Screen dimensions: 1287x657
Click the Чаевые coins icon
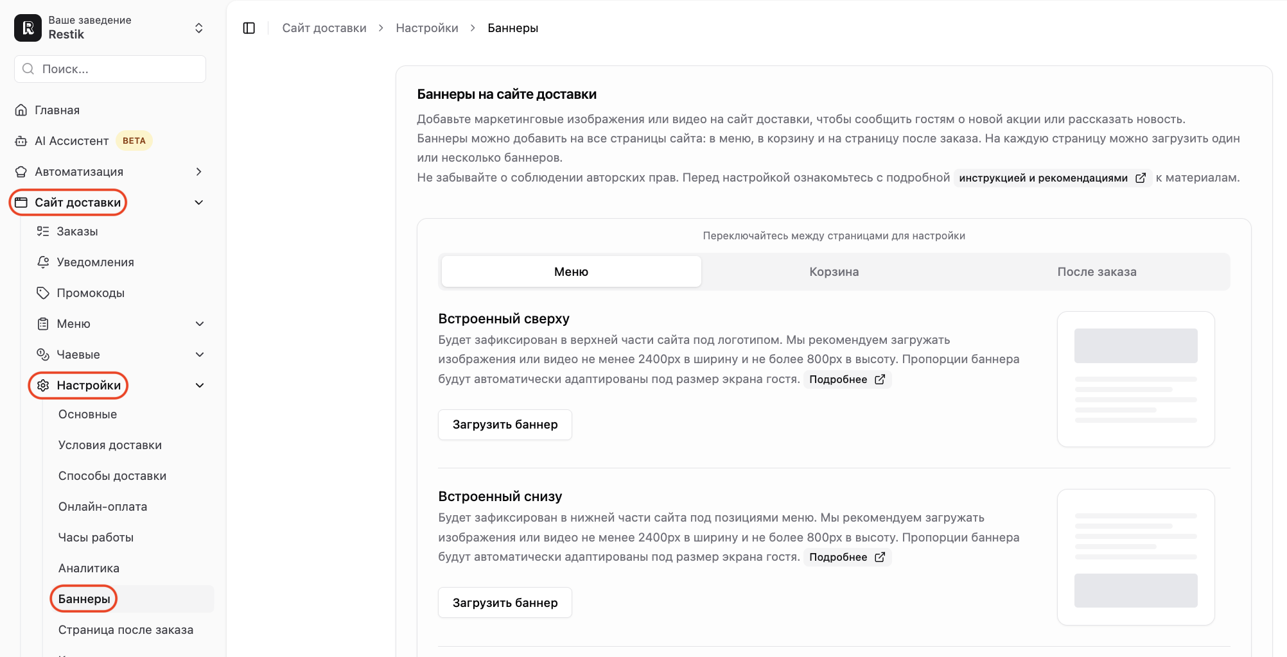point(43,355)
